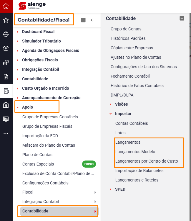Select the coins financial module icon

pos(6,63)
